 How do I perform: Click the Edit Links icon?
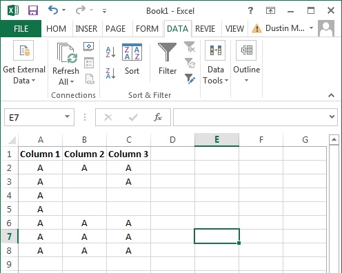pos(90,79)
